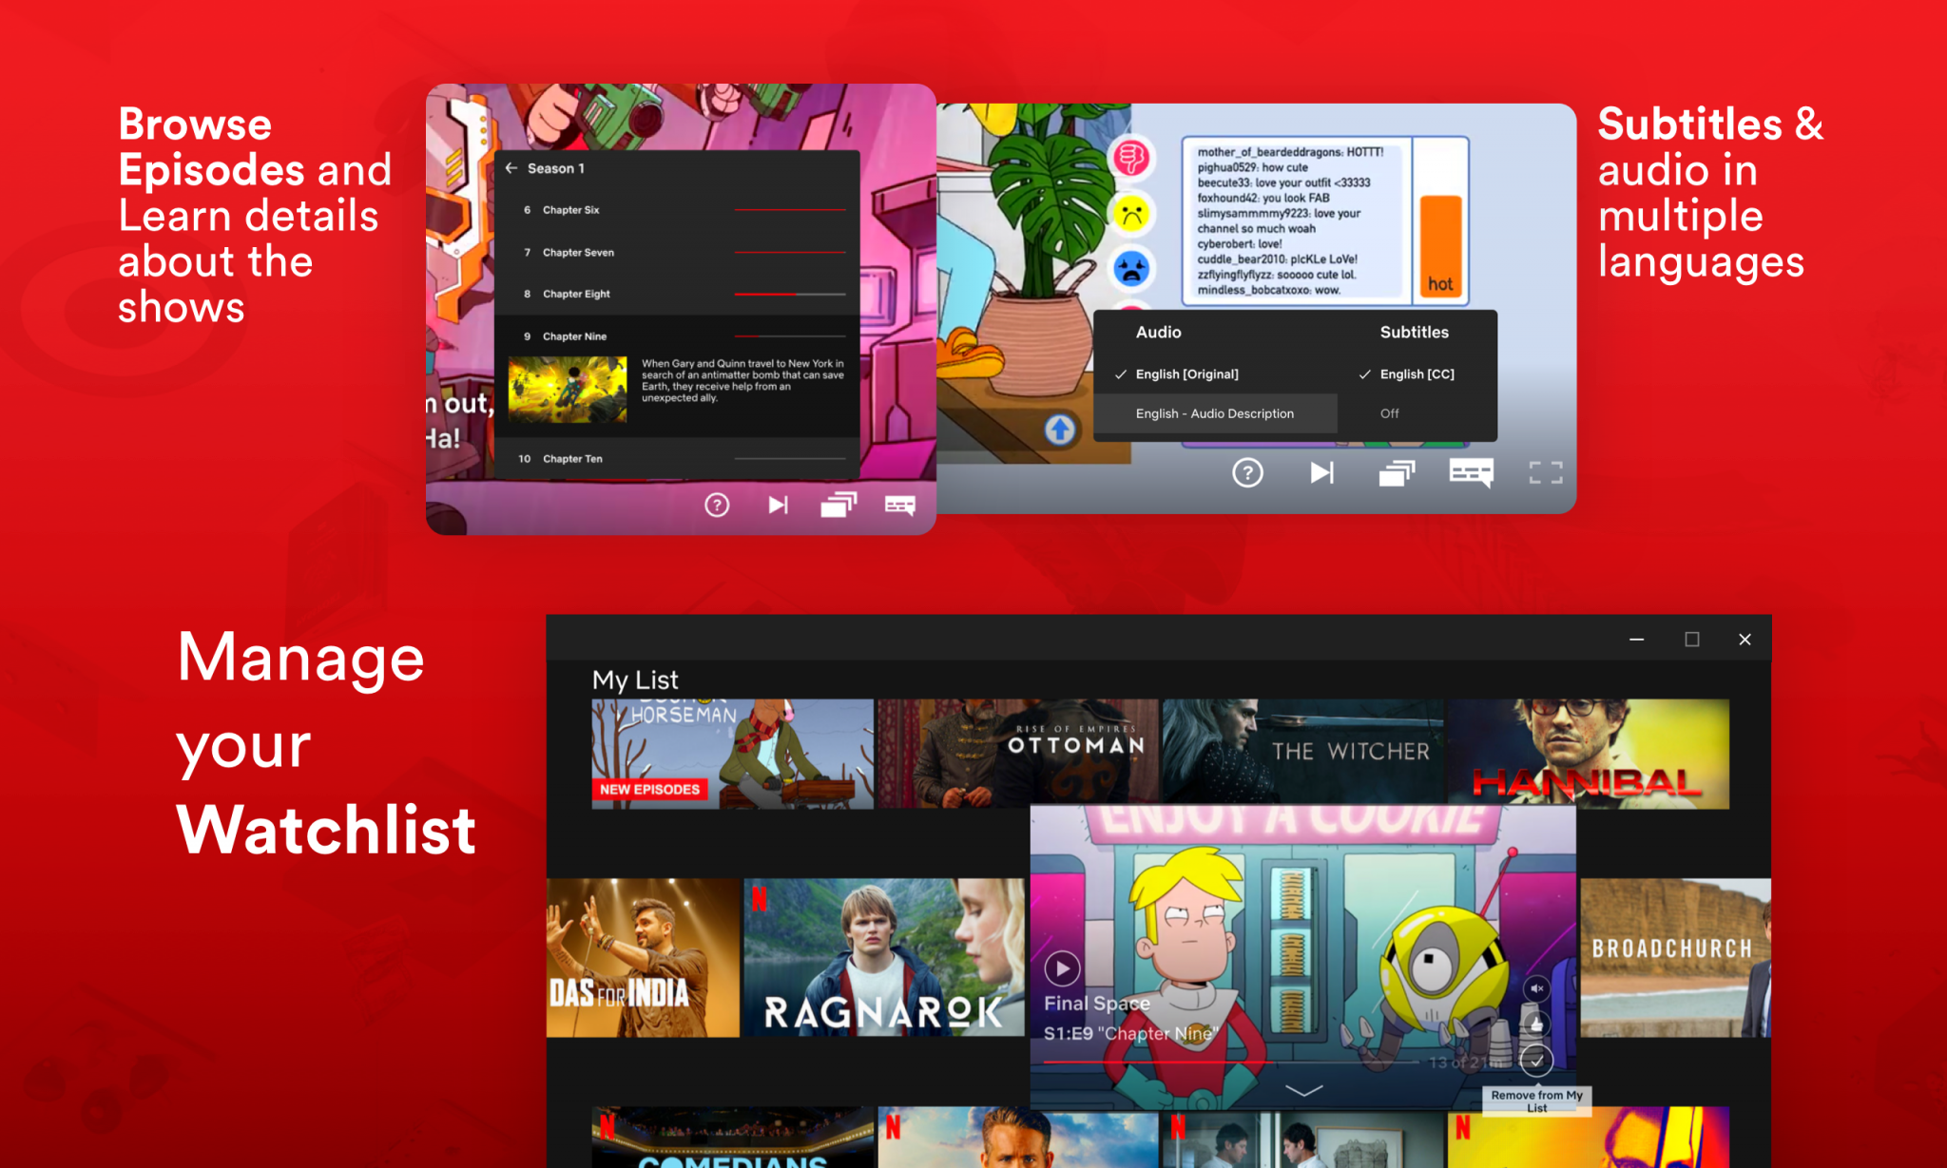Enter fullscreen in right player

1546,472
